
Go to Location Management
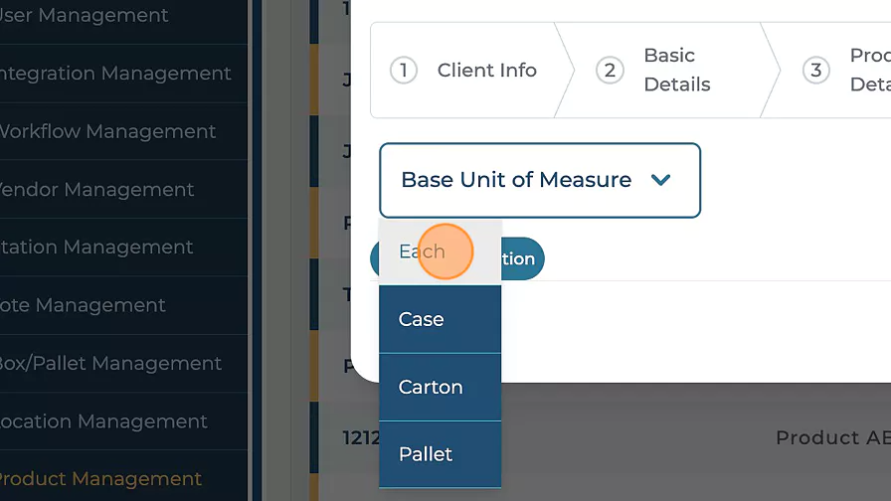point(102,421)
